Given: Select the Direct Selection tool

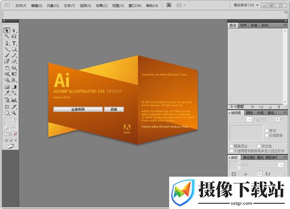Looking at the screenshot, I should click(14, 30).
